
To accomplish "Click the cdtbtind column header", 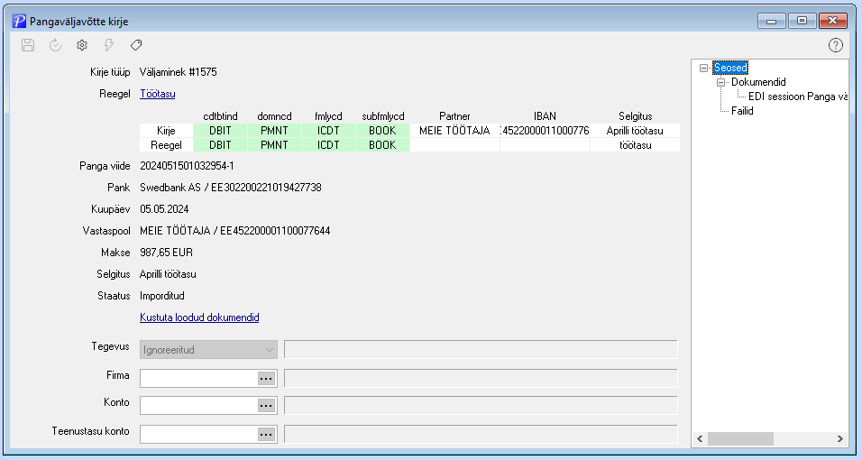I will tap(220, 116).
